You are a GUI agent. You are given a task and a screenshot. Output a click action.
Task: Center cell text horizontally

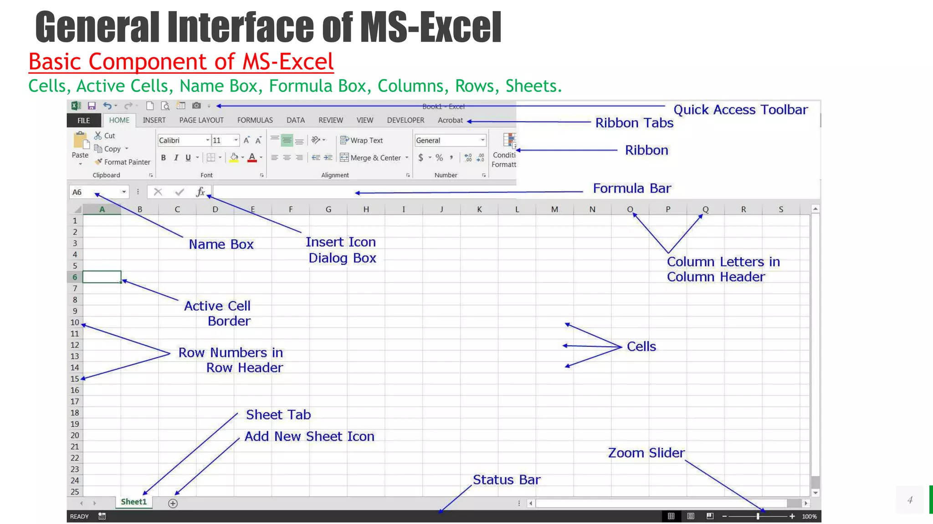tap(287, 158)
